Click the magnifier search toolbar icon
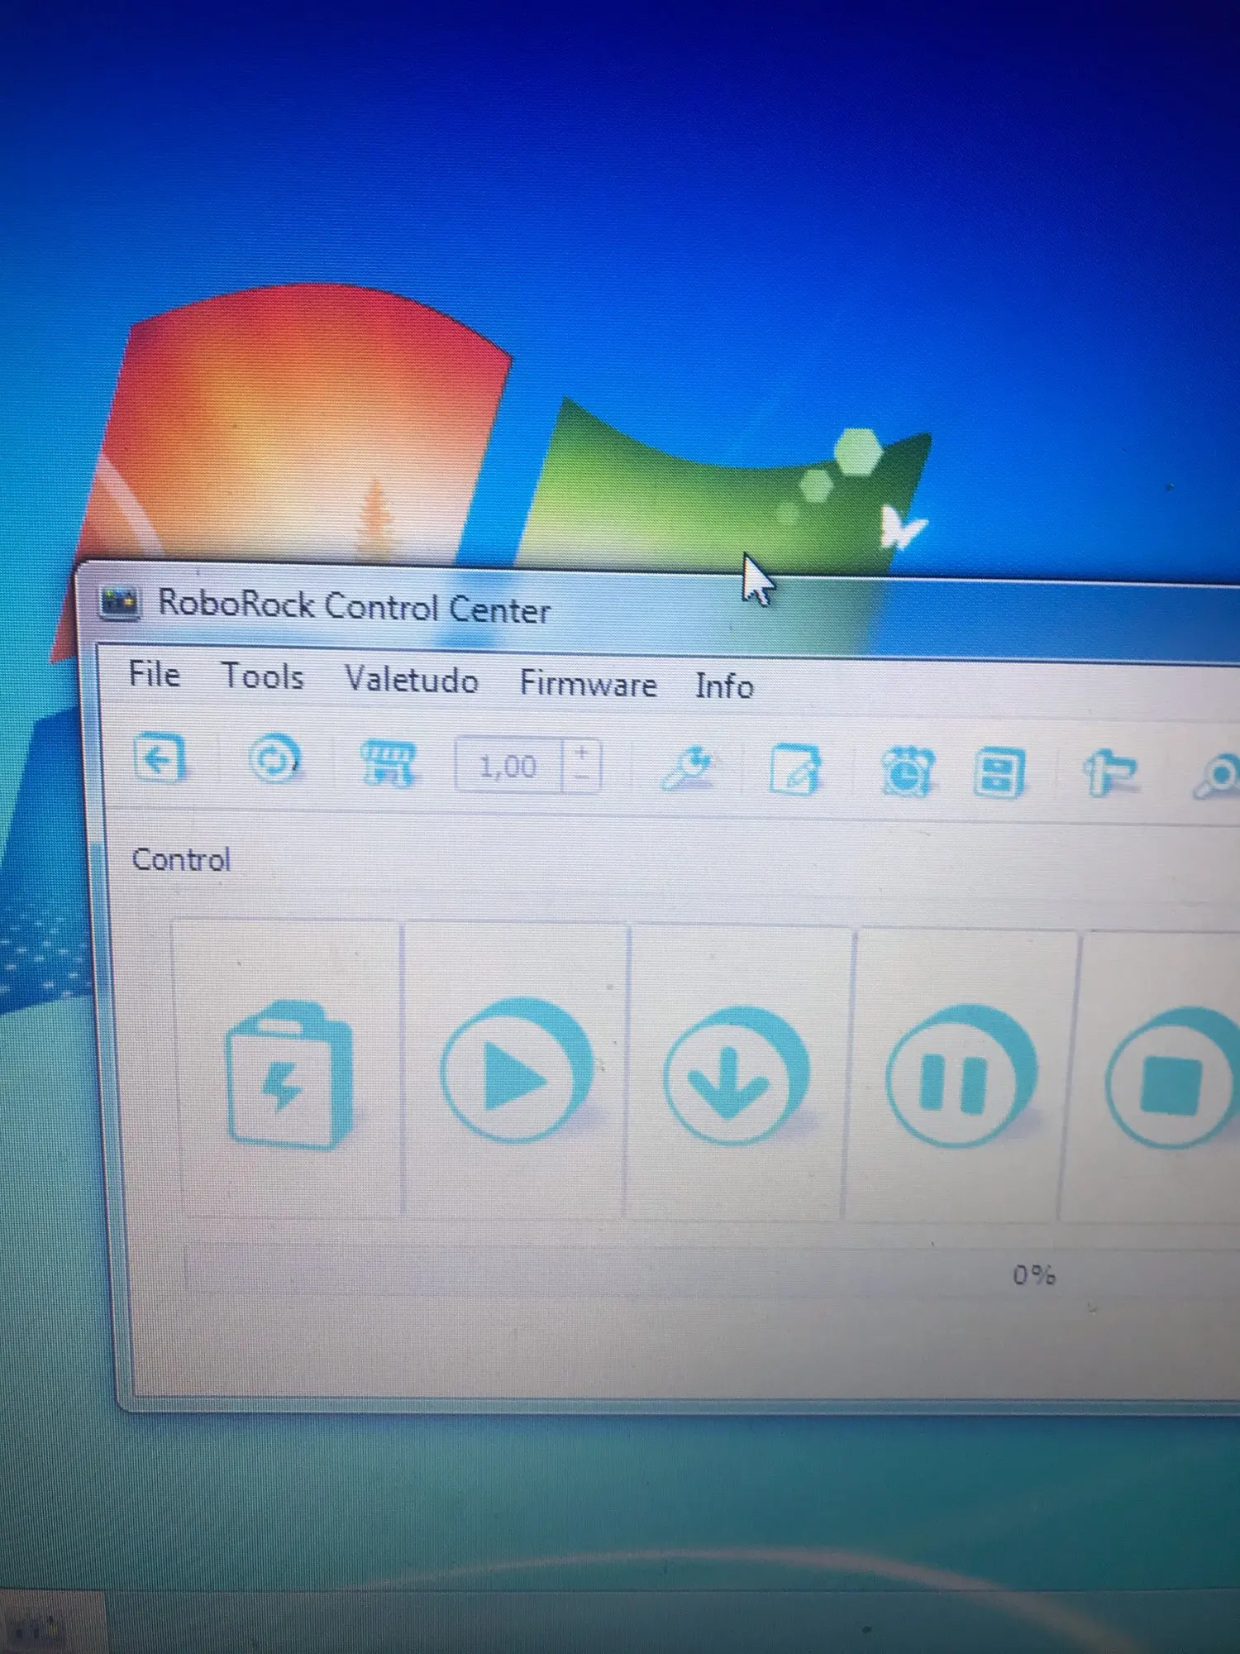 (x=1217, y=778)
